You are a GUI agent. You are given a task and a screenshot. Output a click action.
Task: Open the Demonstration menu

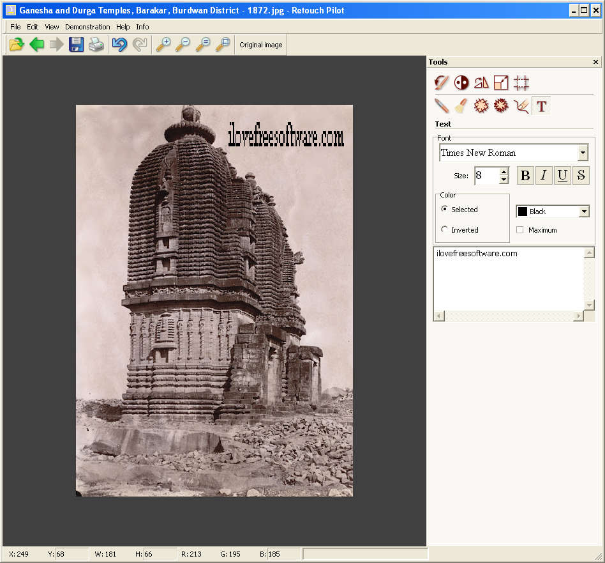[x=87, y=27]
